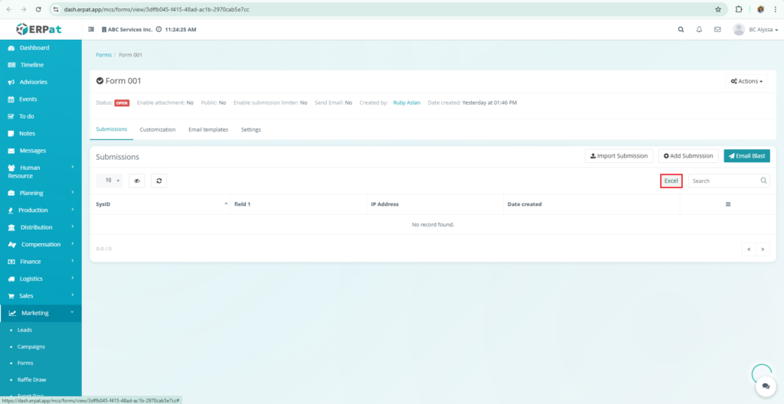Viewport: 784px width, 404px height.
Task: Switch to the Customization tab
Action: coord(157,129)
